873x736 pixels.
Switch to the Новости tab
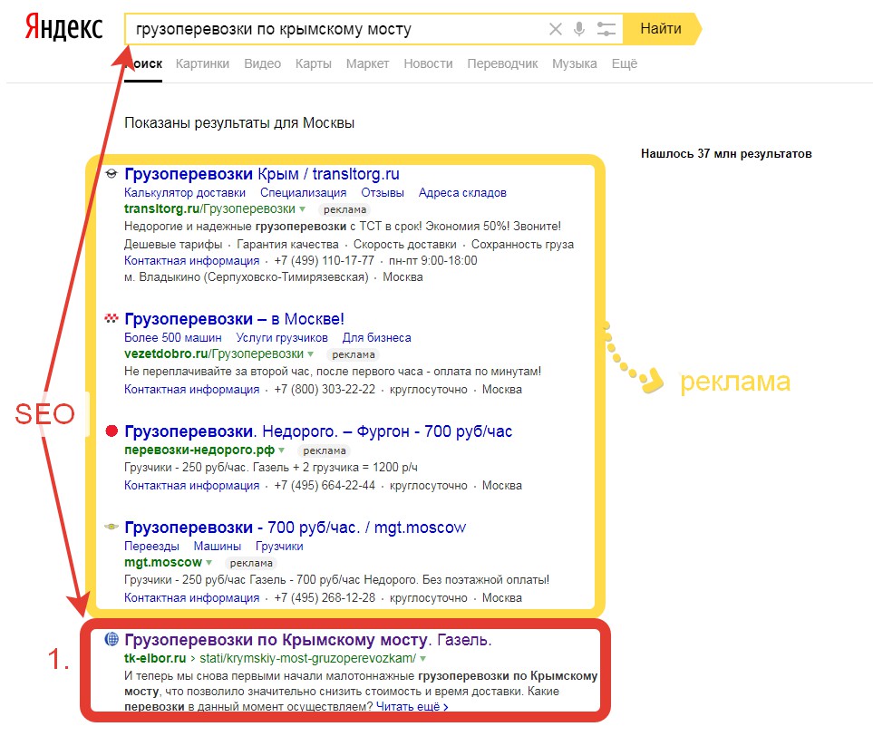(428, 64)
